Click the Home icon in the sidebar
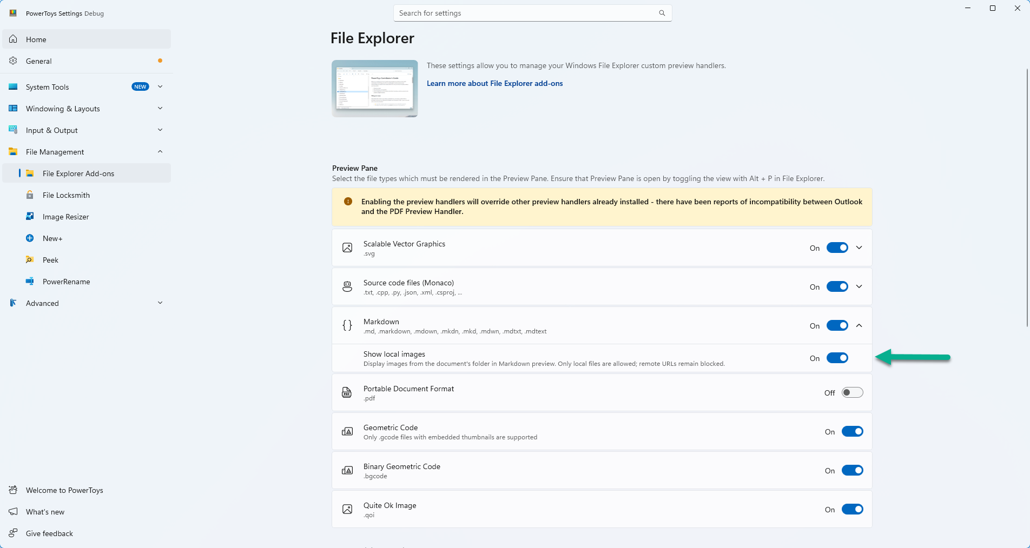 pos(13,39)
